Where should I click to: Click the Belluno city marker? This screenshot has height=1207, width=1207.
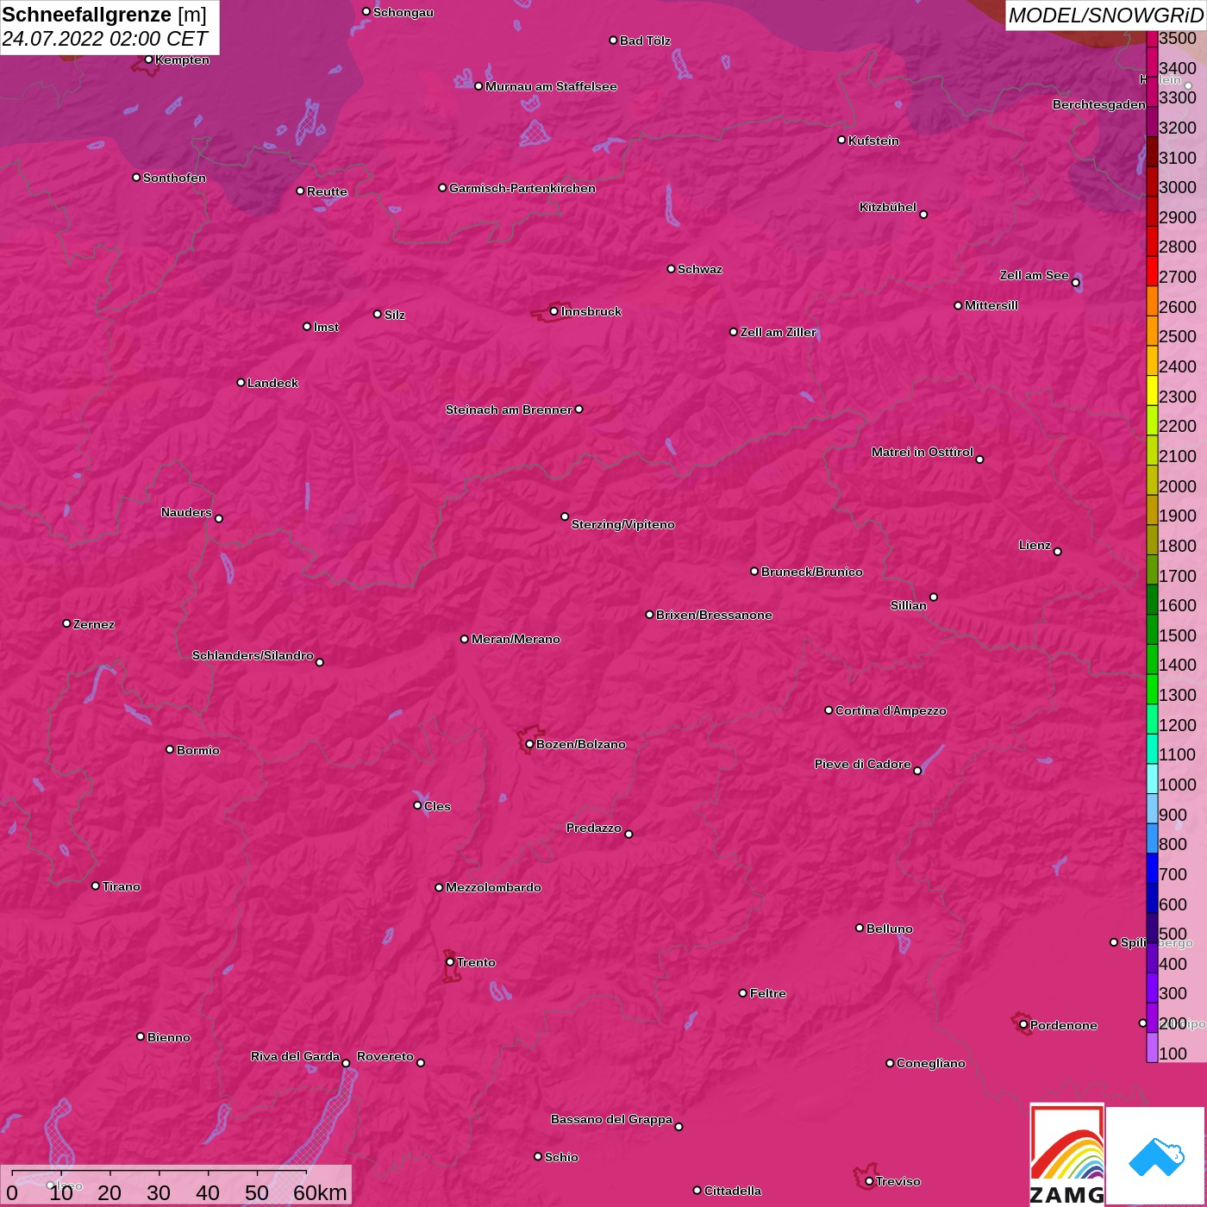859,928
